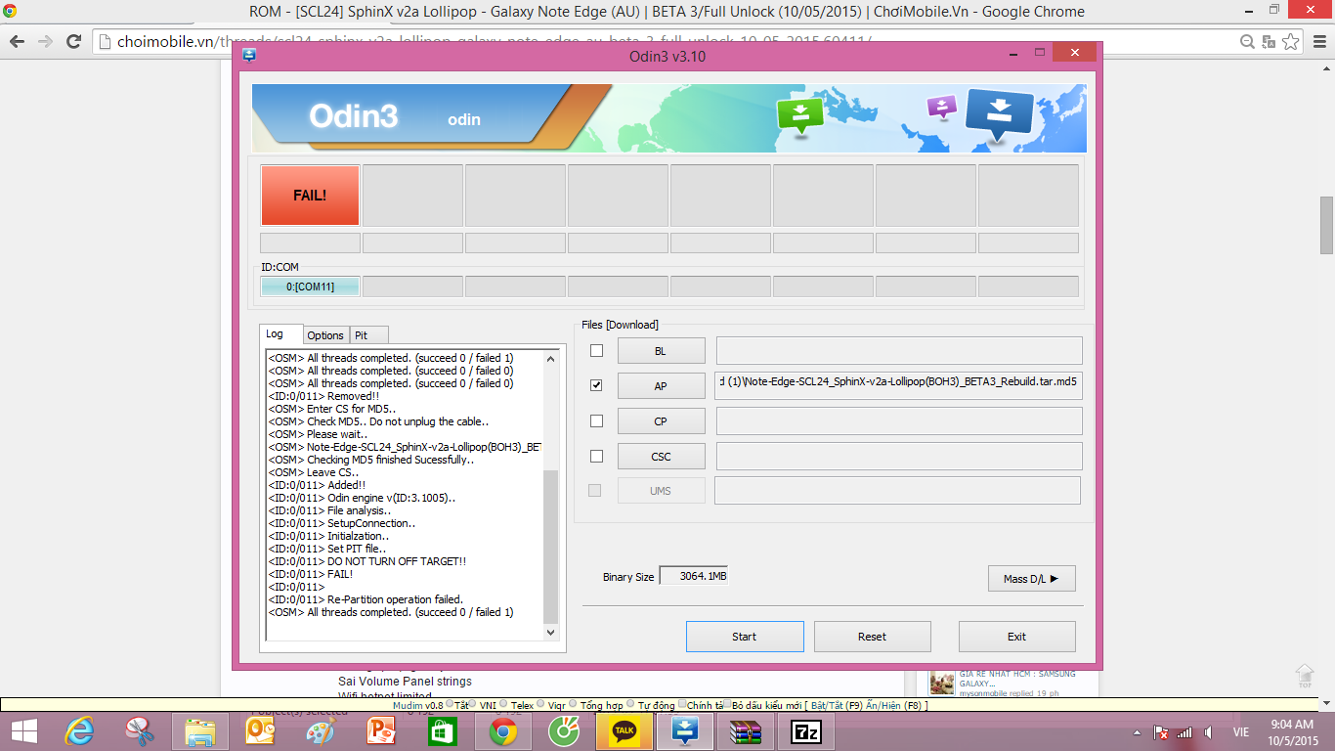
Task: Open the Chrome hamburger menu
Action: (x=1318, y=41)
